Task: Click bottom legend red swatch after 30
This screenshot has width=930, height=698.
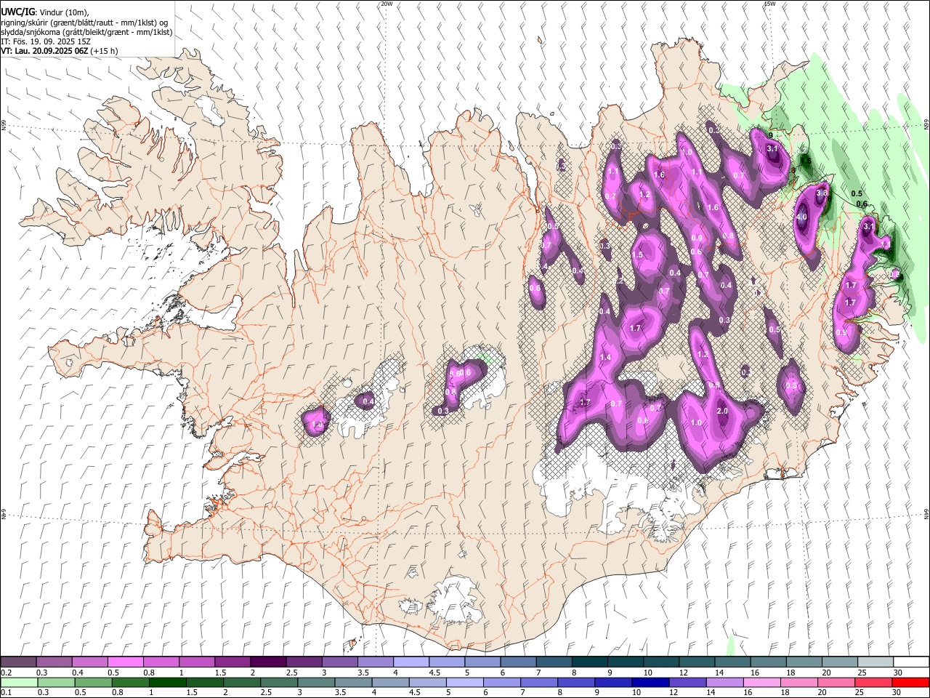Action: 910,682
